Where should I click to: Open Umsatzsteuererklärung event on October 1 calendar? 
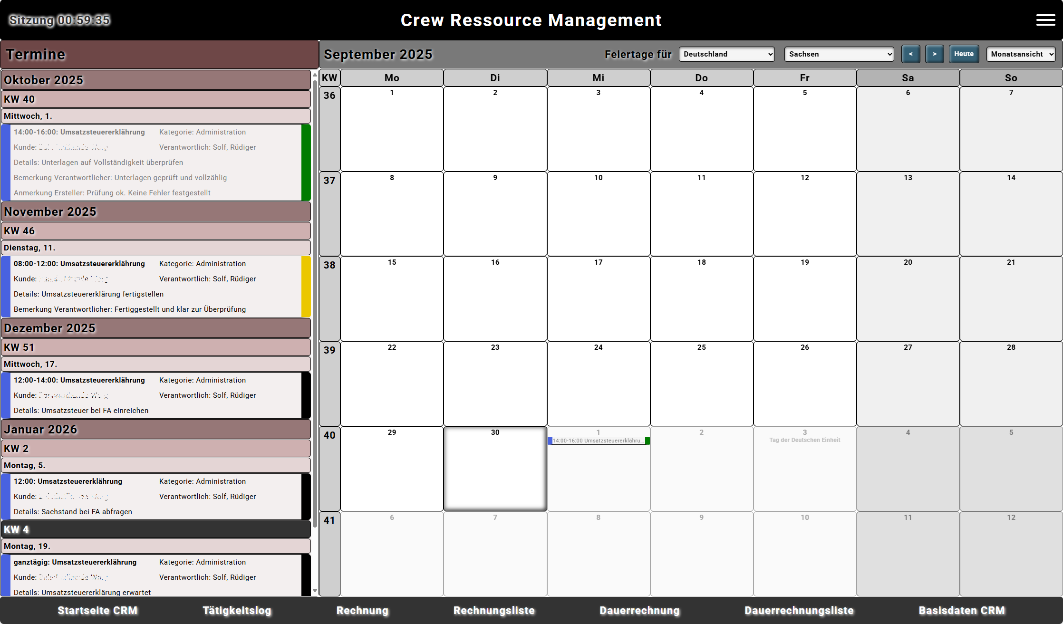click(x=598, y=441)
